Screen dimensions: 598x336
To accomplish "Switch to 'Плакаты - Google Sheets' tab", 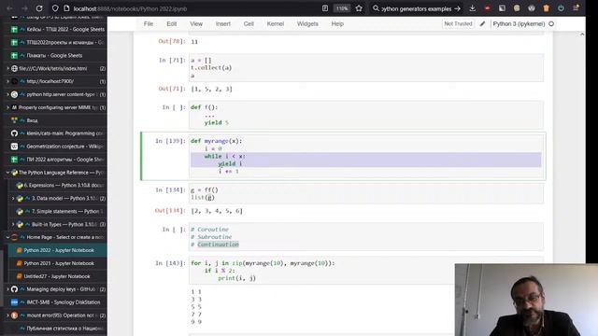I will click(x=56, y=55).
